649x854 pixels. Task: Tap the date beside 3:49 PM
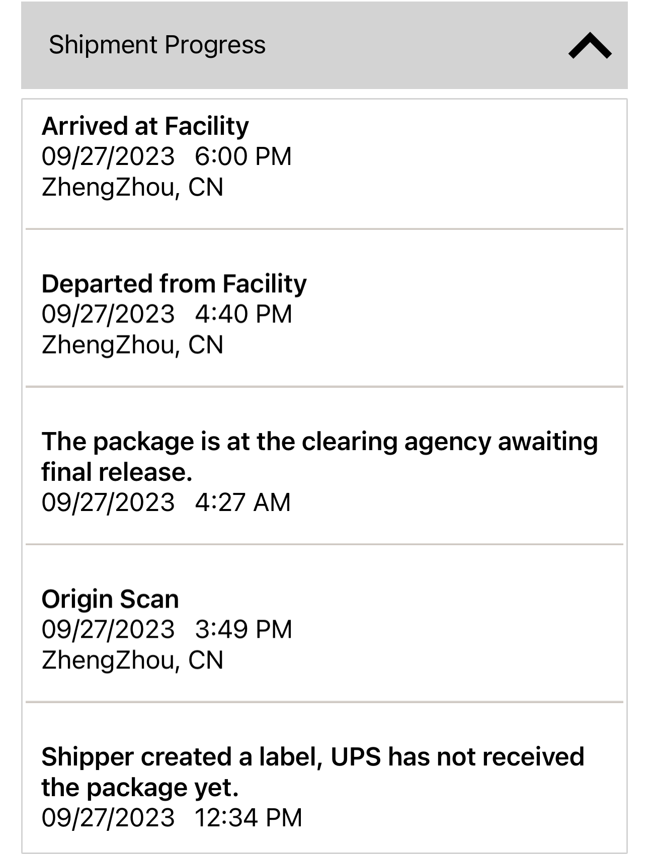pos(108,630)
